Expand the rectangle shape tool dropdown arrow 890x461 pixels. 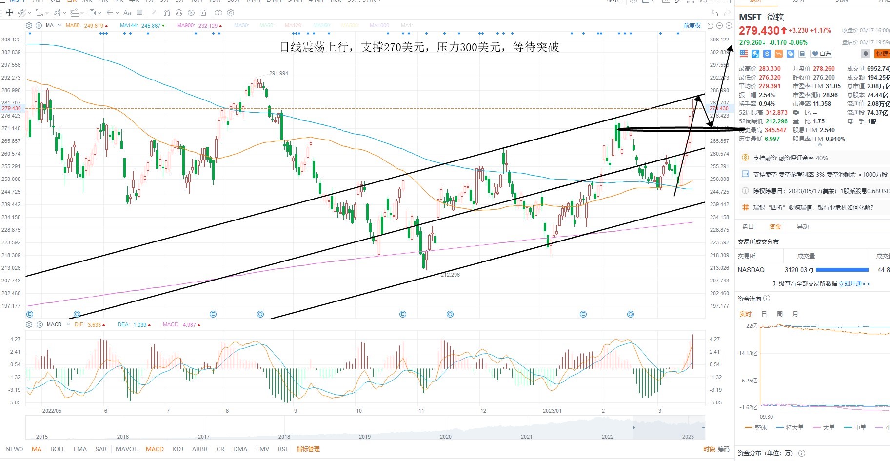click(x=46, y=13)
